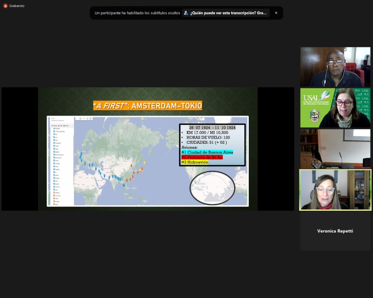Viewport: 373px width, 298px height.
Task: Click the cyan "#1 Ciudad de Buenos Aires" label
Action: click(207, 152)
